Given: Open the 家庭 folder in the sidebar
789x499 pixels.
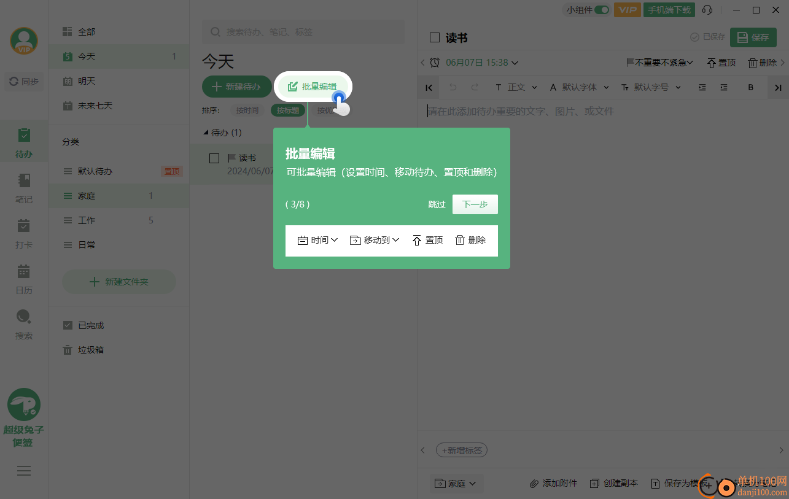Looking at the screenshot, I should click(119, 196).
